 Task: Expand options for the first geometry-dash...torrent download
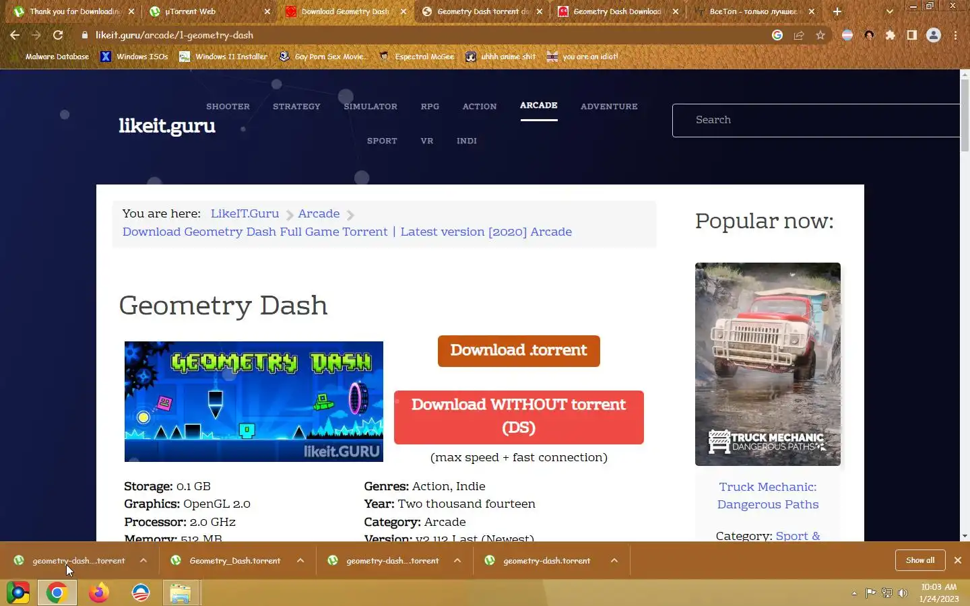click(x=143, y=561)
